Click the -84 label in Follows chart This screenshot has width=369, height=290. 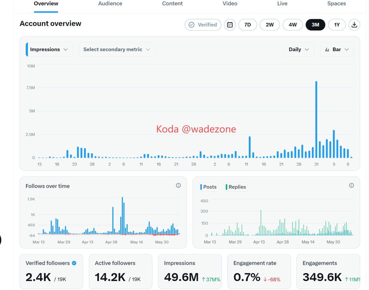coord(31,236)
